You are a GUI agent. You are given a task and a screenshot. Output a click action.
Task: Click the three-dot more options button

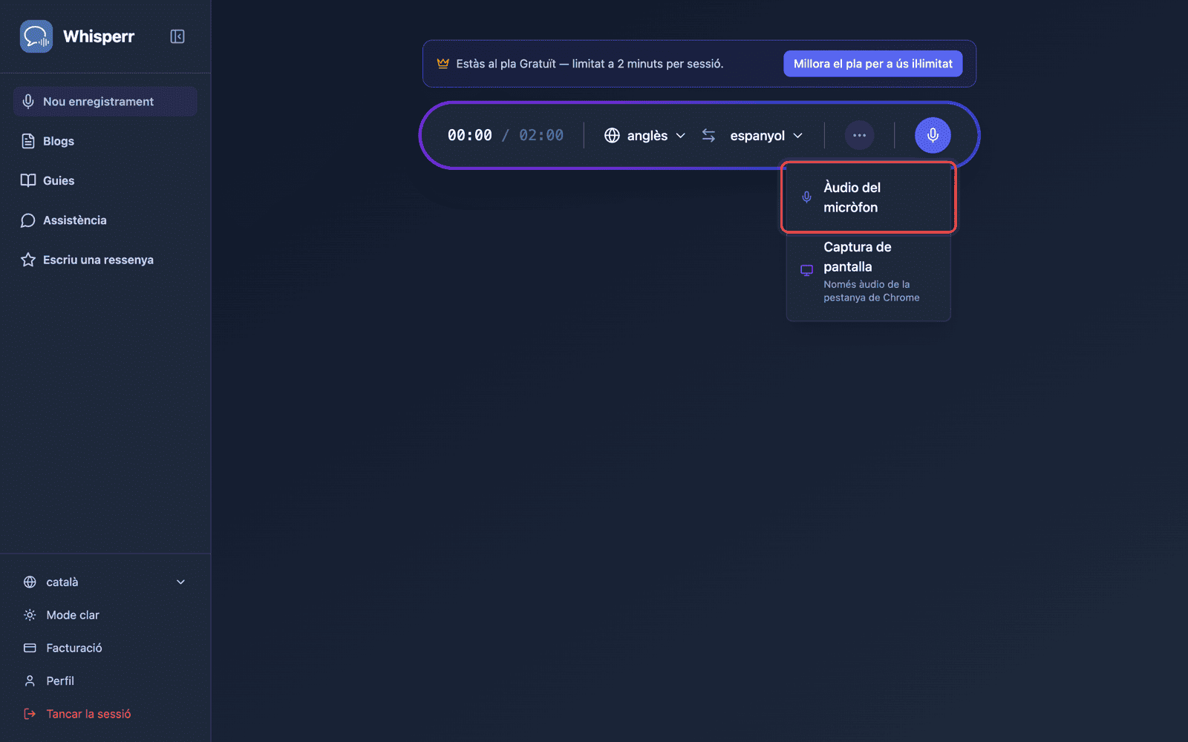click(860, 136)
